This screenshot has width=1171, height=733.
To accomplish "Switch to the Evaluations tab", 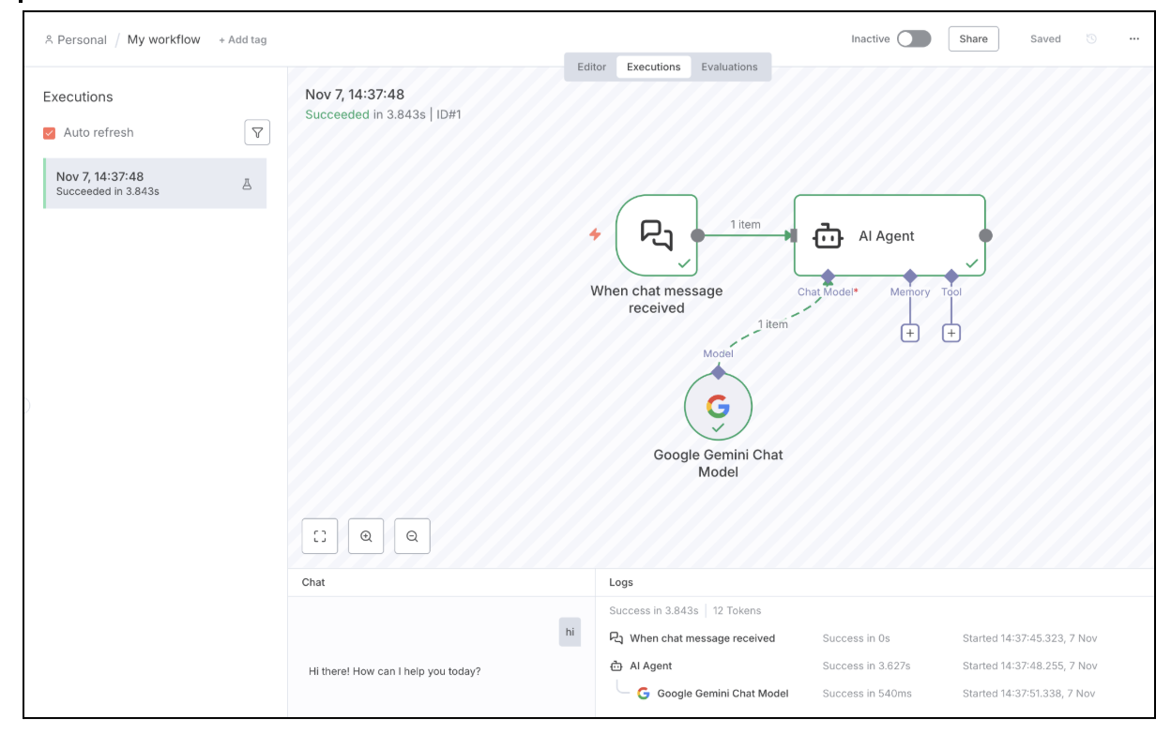I will 730,67.
